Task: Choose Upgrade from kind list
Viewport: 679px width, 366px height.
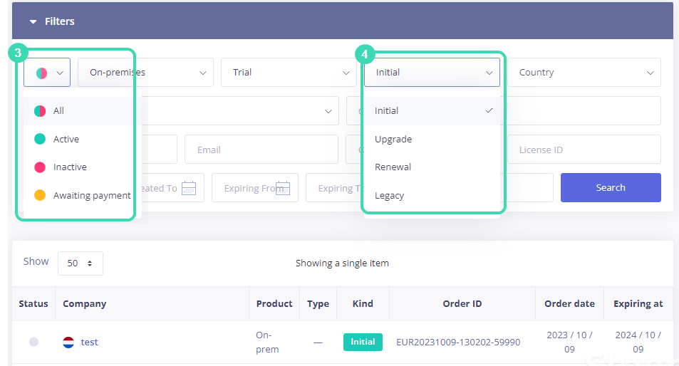Action: click(x=393, y=140)
